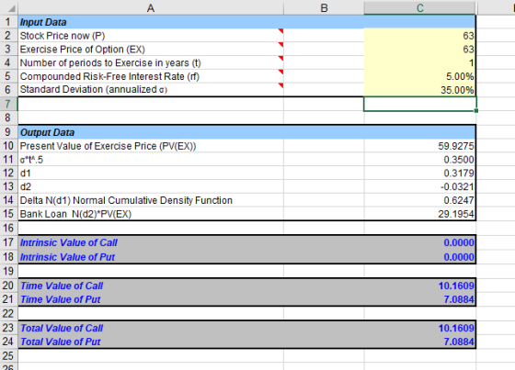
Task: Click 'Exercise Price of Option (EX)' label
Action: (83, 50)
